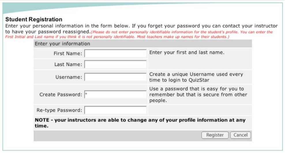Click the unique Username hint text

(196, 77)
